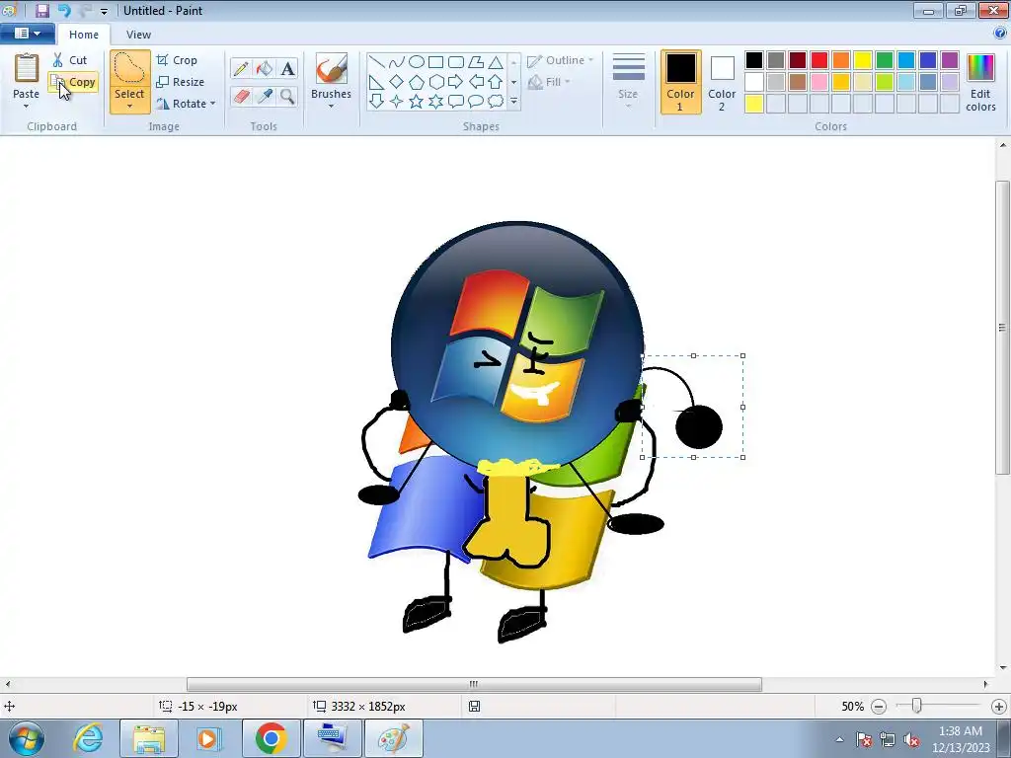This screenshot has width=1011, height=758.
Task: Open the Paint file menu button
Action: pos(27,34)
